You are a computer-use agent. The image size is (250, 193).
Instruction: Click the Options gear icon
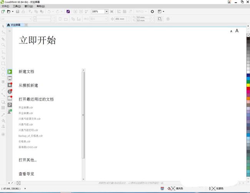[152, 12]
